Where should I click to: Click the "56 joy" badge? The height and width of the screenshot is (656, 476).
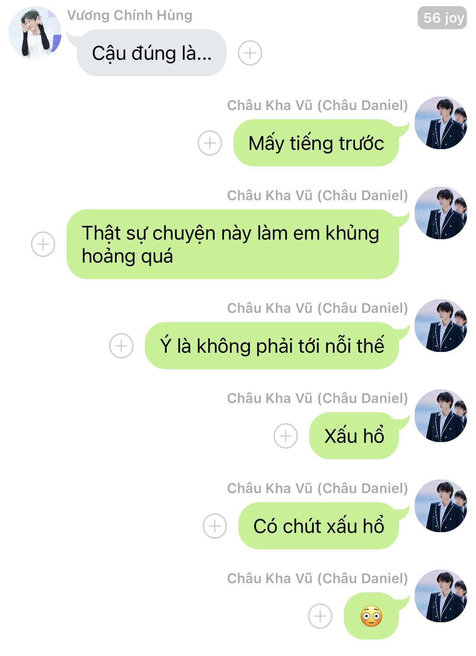pyautogui.click(x=442, y=18)
